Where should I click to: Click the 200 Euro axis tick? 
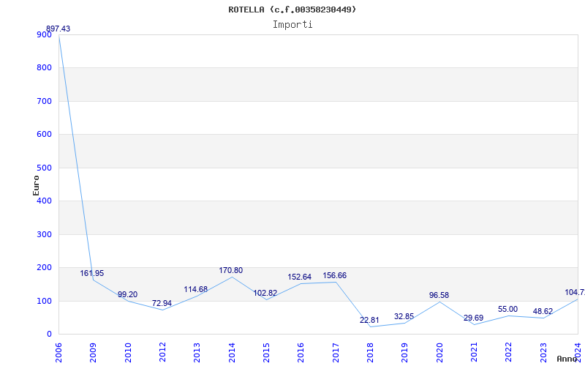[x=44, y=268]
